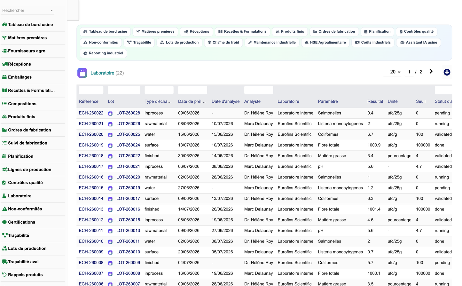Select Coûts industriels tab
Viewport: 462px width, 286px height.
point(373,43)
